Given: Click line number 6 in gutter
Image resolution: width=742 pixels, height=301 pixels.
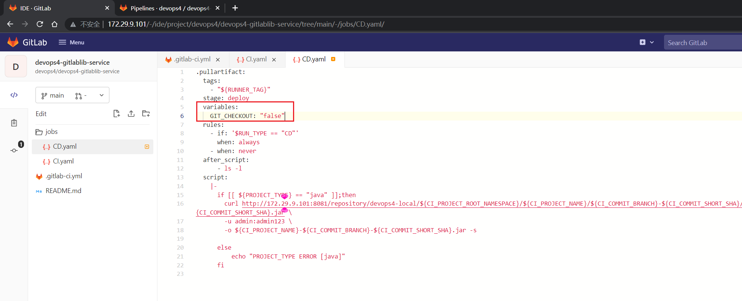Looking at the screenshot, I should [182, 116].
